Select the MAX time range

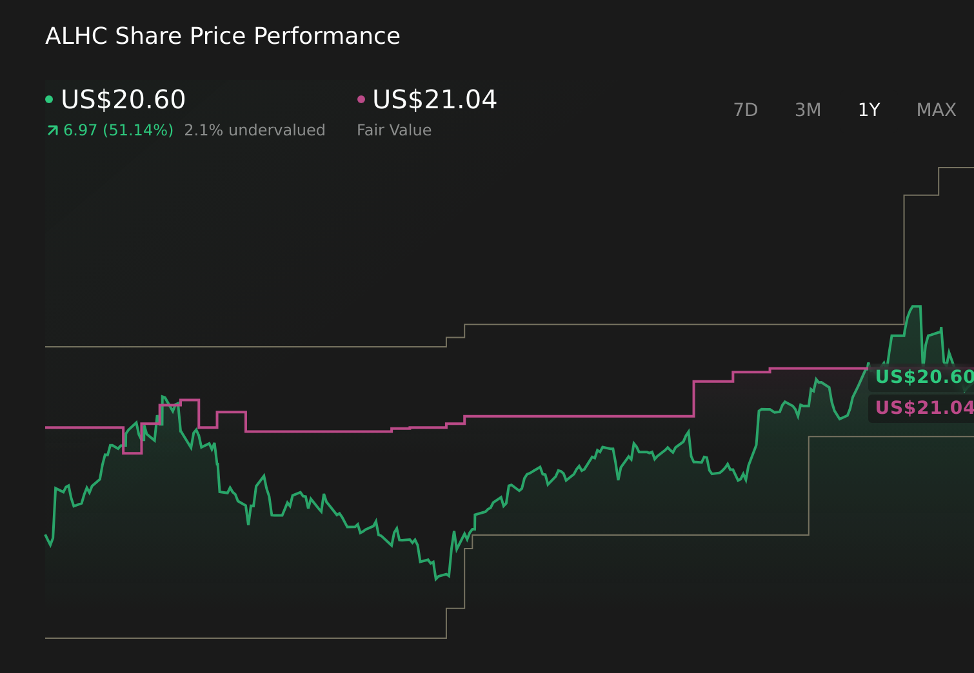coord(936,110)
